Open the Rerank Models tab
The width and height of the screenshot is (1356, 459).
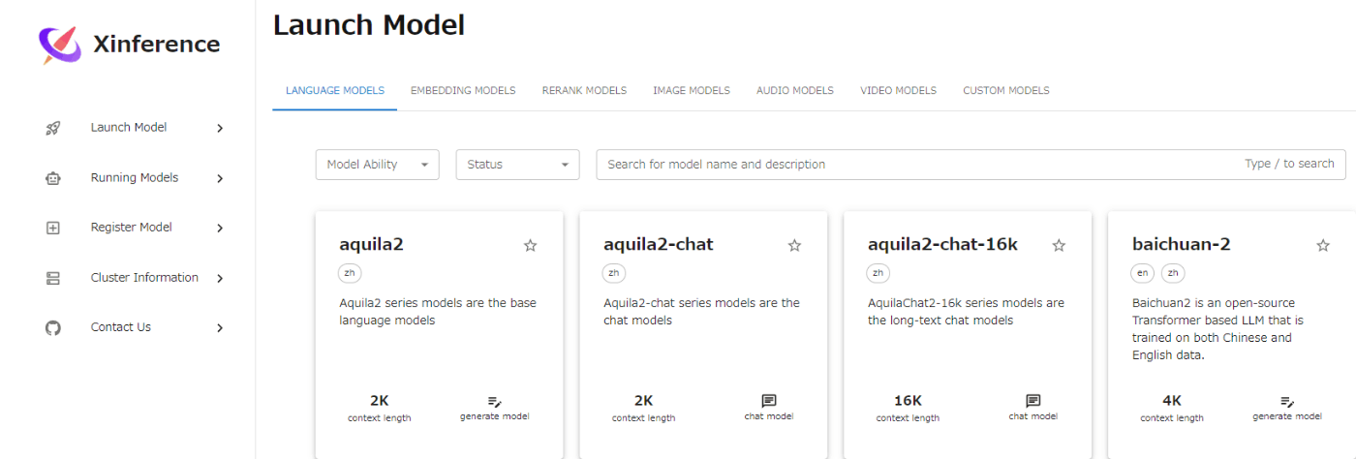pyautogui.click(x=584, y=91)
